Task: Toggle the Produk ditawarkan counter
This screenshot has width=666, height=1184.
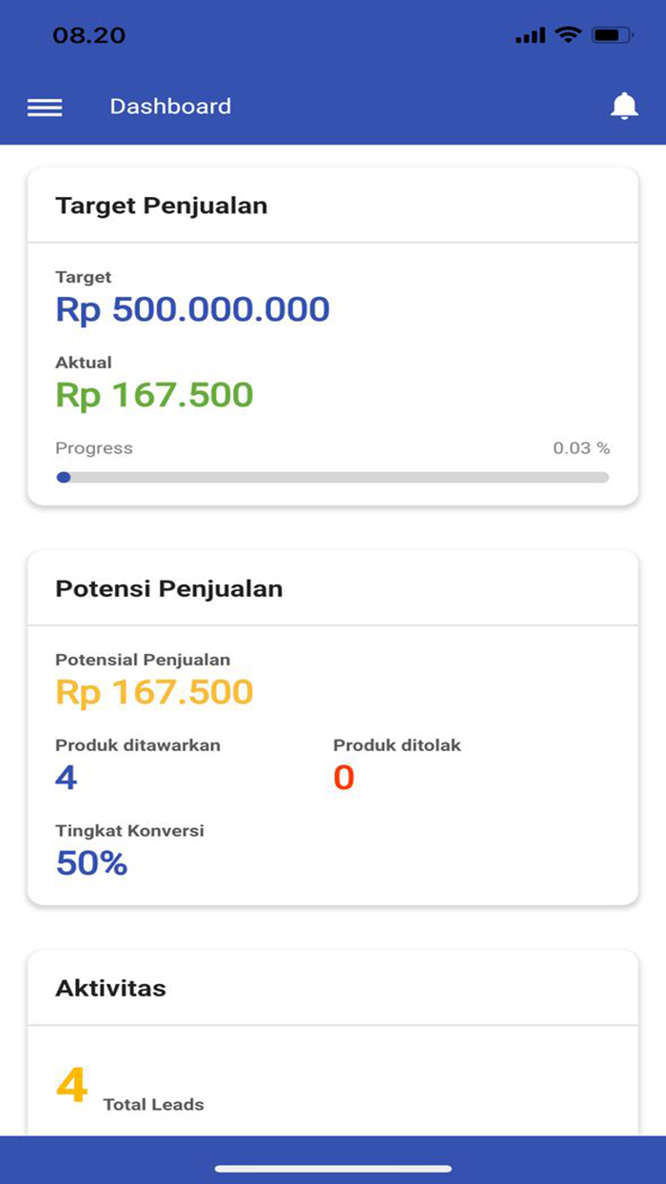Action: (65, 778)
